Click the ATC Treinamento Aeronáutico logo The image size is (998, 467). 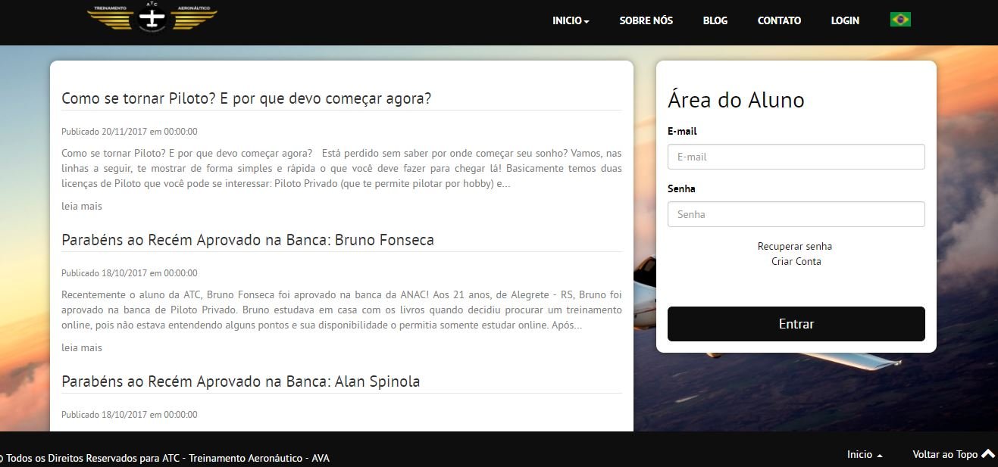[x=152, y=17]
